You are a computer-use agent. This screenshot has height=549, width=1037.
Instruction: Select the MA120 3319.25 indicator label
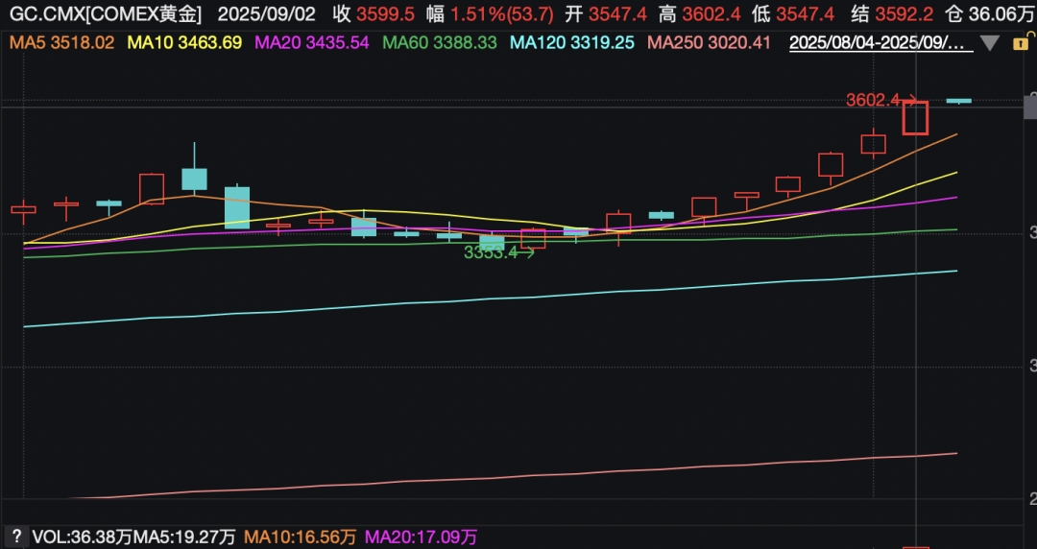[x=572, y=43]
